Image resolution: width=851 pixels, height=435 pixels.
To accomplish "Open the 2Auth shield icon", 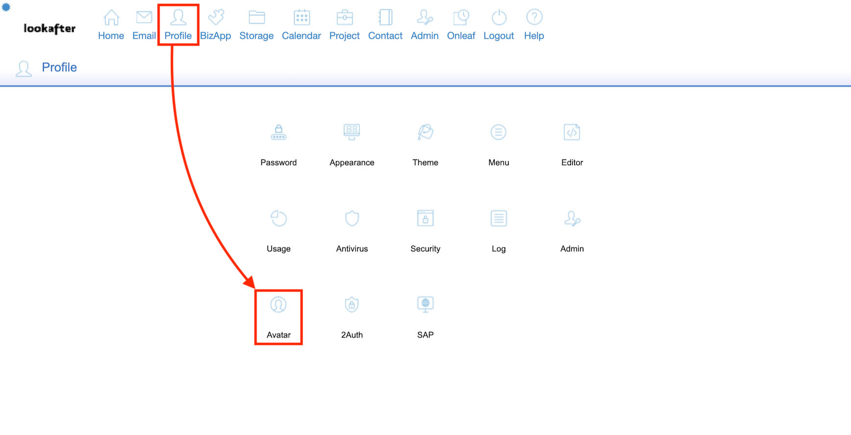I will 352,305.
